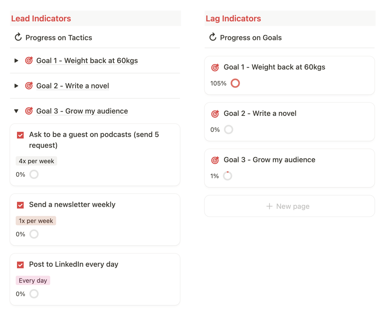Uncheck the podcast guest request task

[20, 135]
